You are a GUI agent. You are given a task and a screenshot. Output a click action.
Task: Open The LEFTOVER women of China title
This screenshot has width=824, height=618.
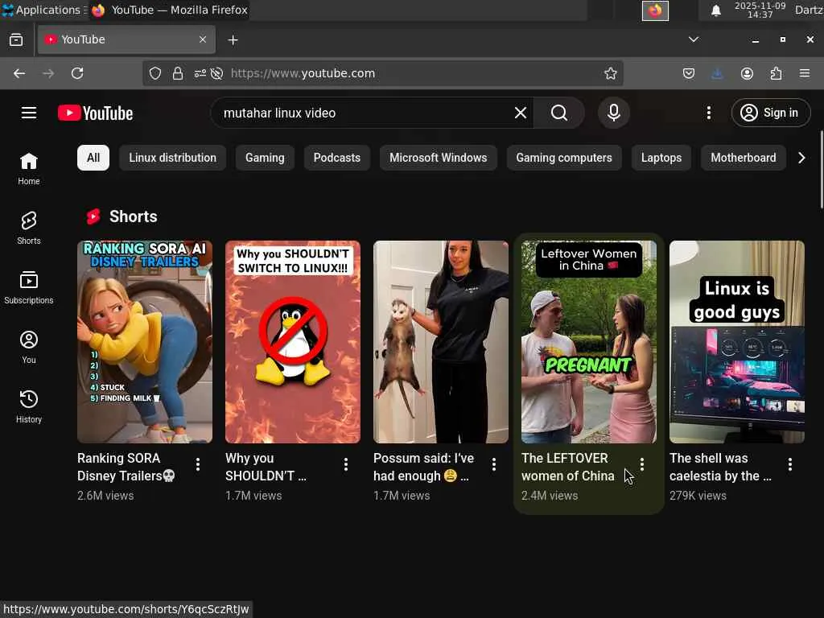point(567,467)
